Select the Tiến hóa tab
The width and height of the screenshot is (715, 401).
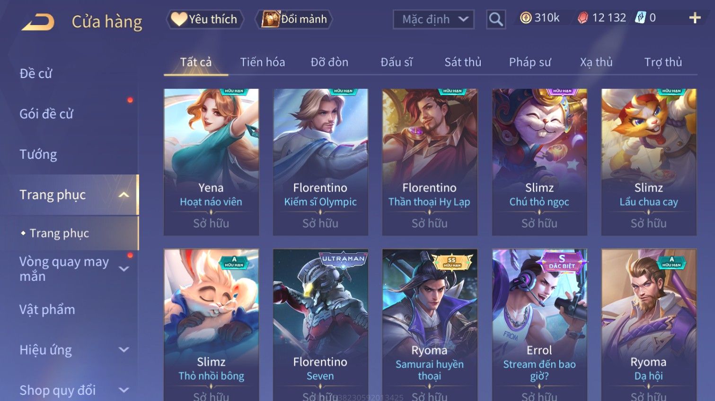tap(263, 62)
